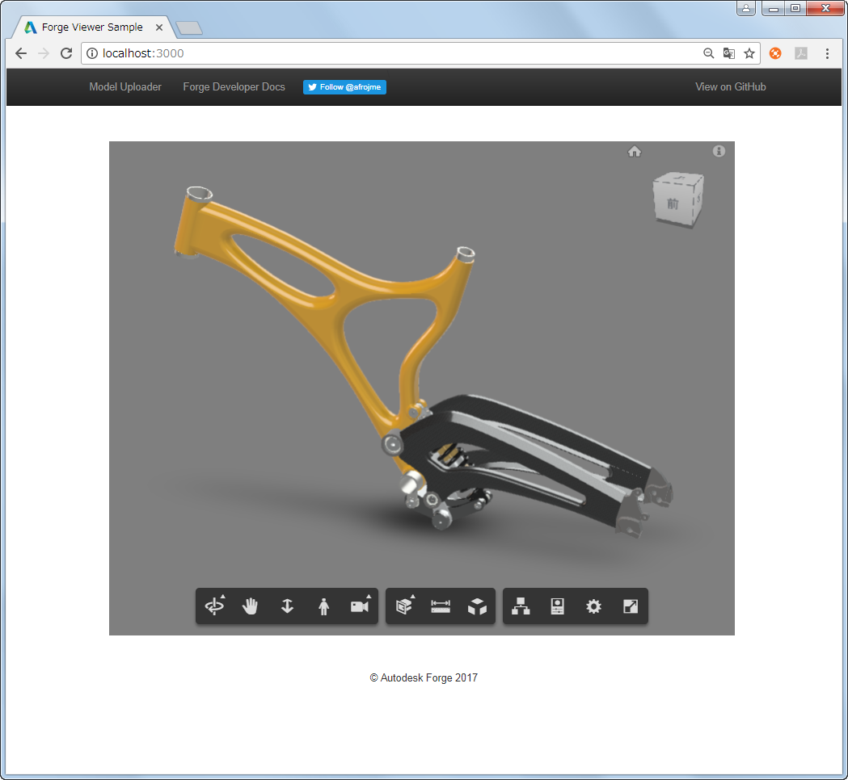Click the top face of ViewCube

(x=679, y=178)
